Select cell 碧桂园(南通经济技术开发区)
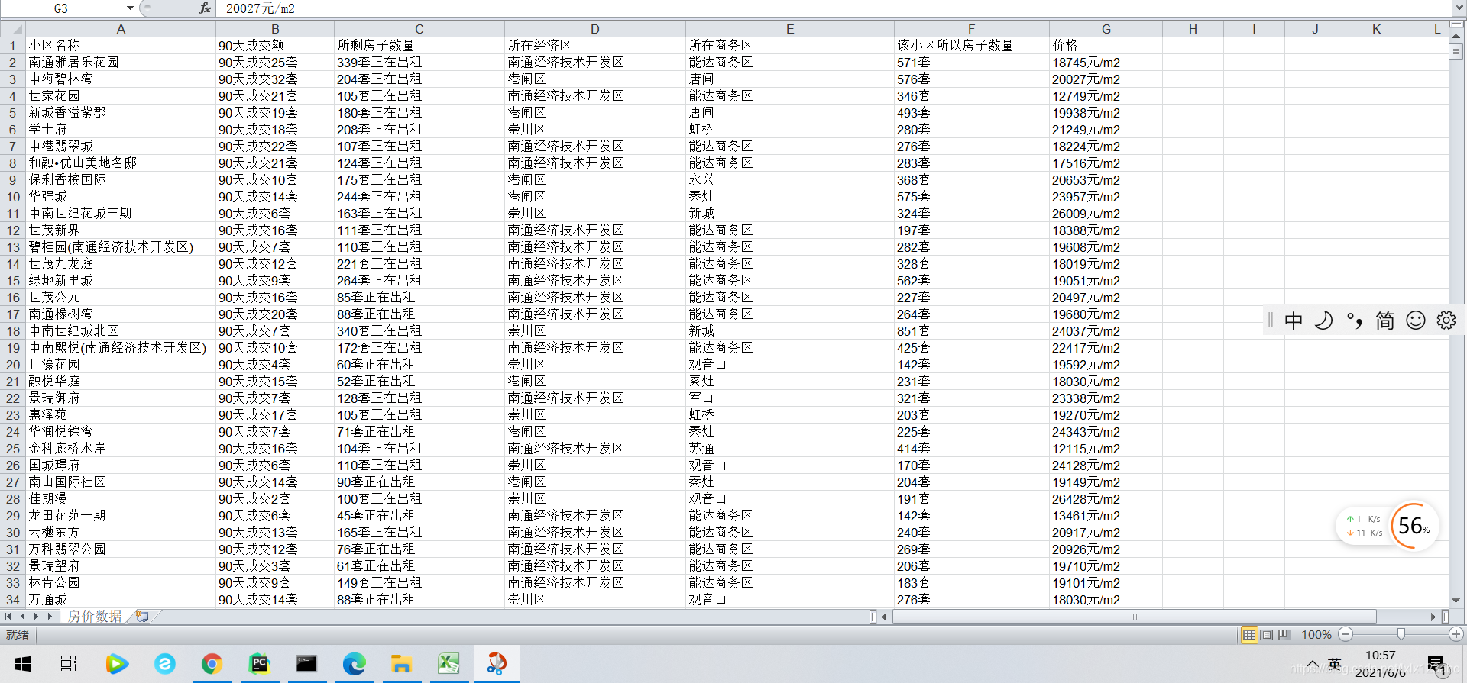The height and width of the screenshot is (683, 1467). click(121, 247)
